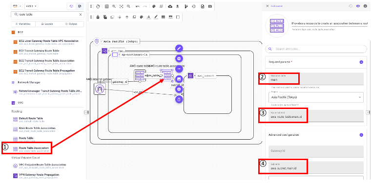Screen dimensions: 371x183
Task: Switch to the Output tab
Action: (71, 24)
